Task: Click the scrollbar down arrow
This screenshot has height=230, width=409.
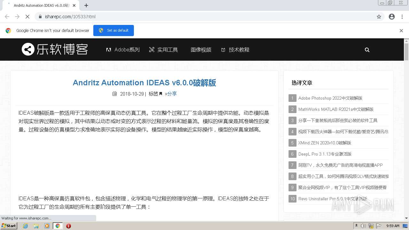Action: point(406,218)
